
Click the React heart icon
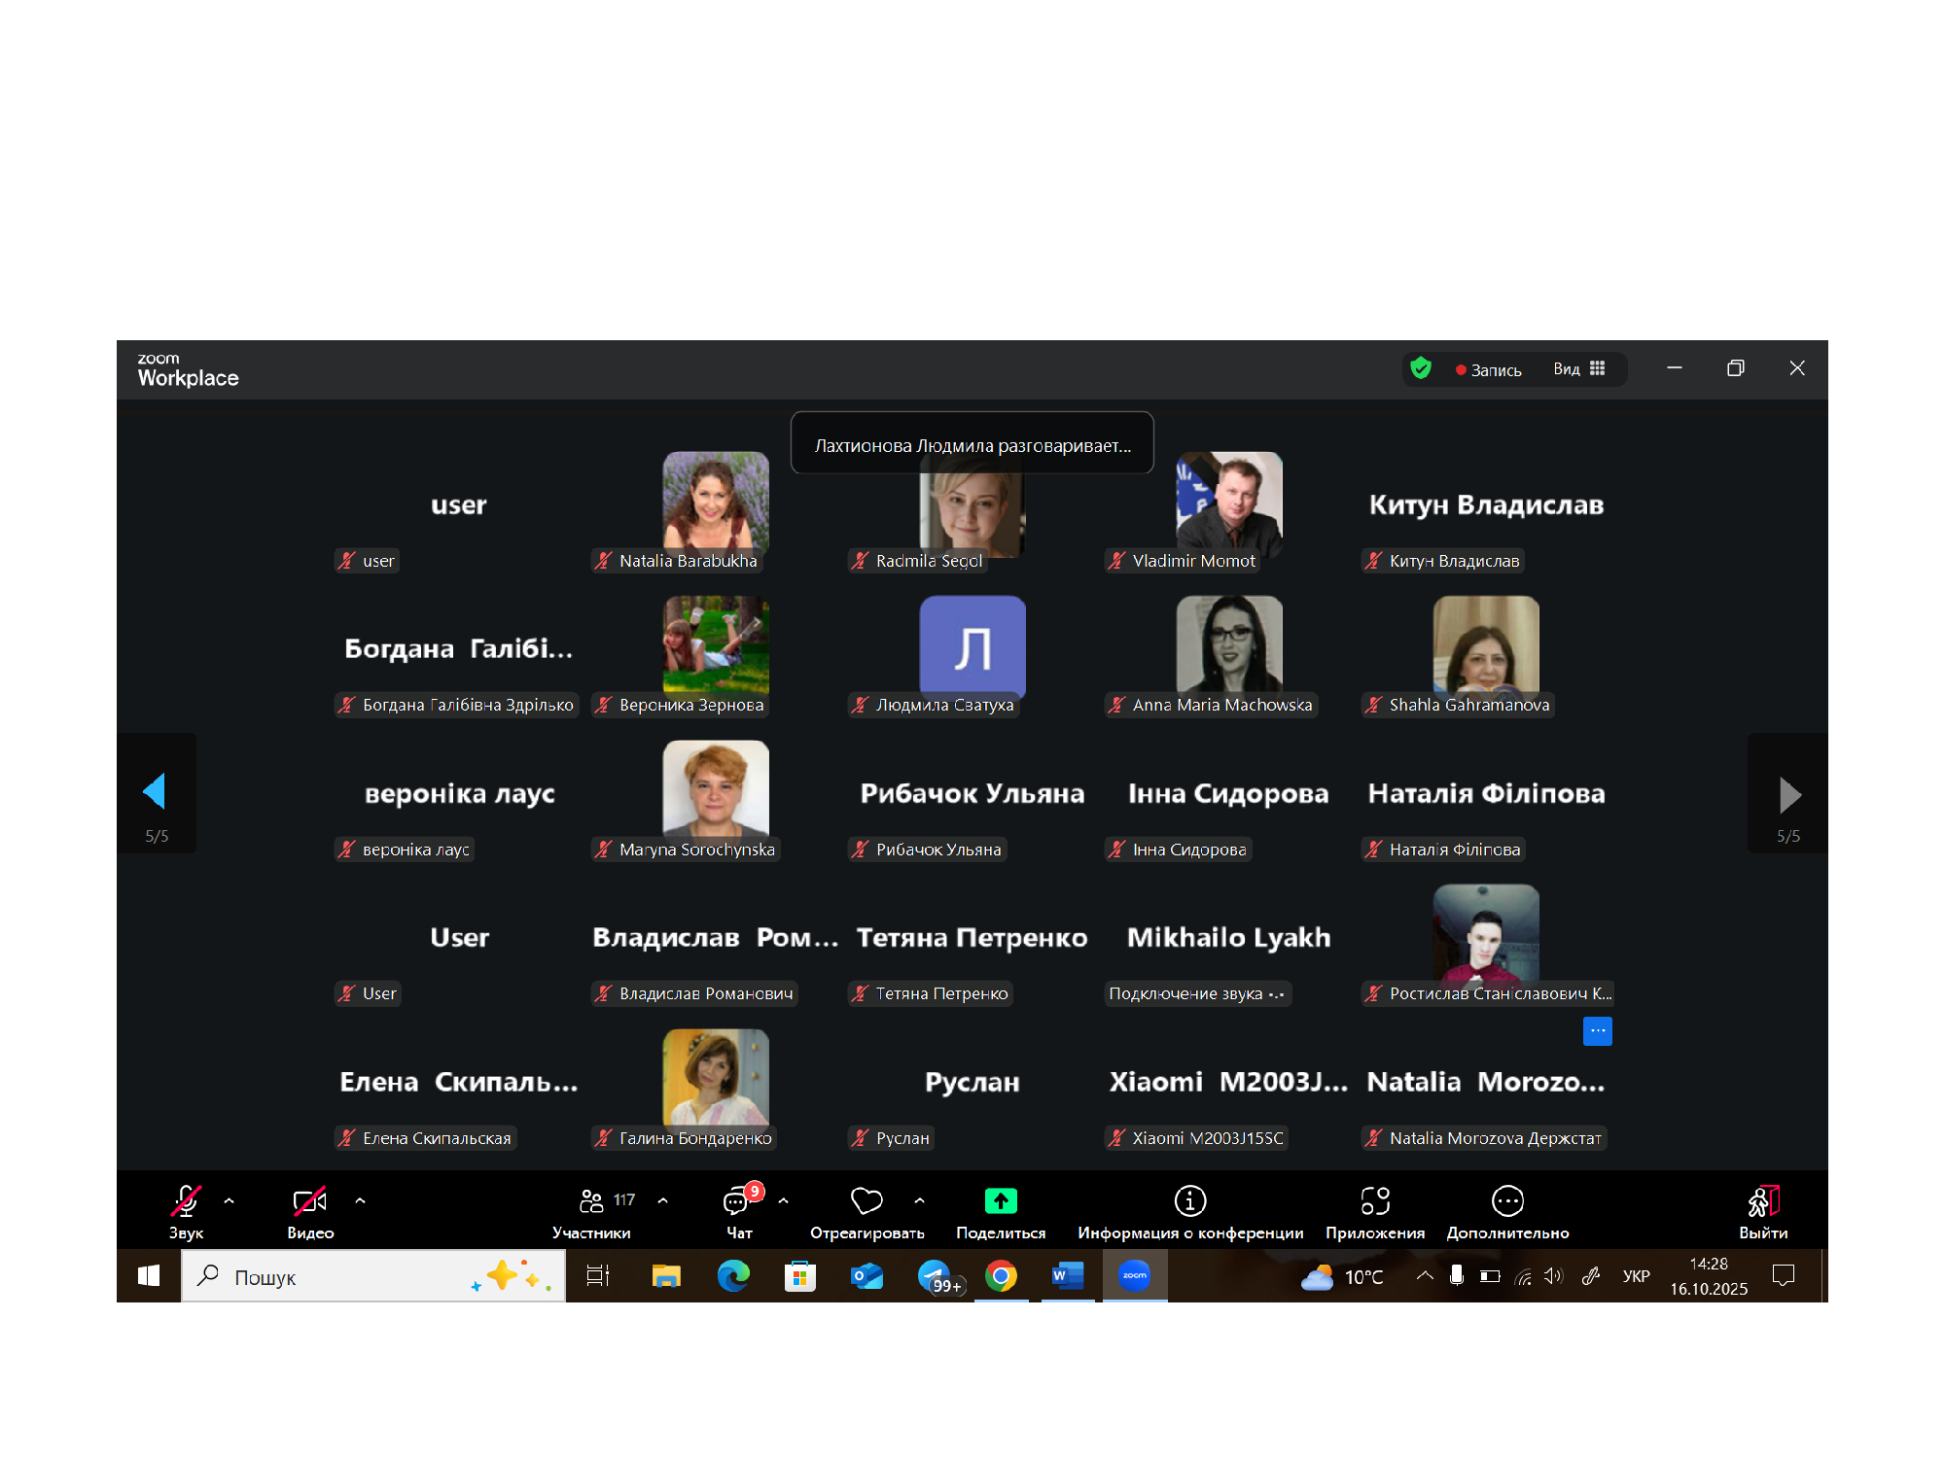[866, 1201]
